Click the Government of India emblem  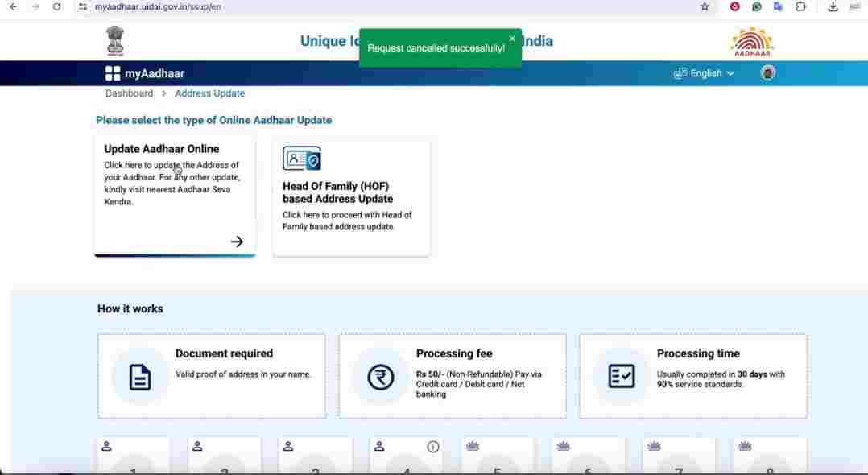pyautogui.click(x=116, y=40)
